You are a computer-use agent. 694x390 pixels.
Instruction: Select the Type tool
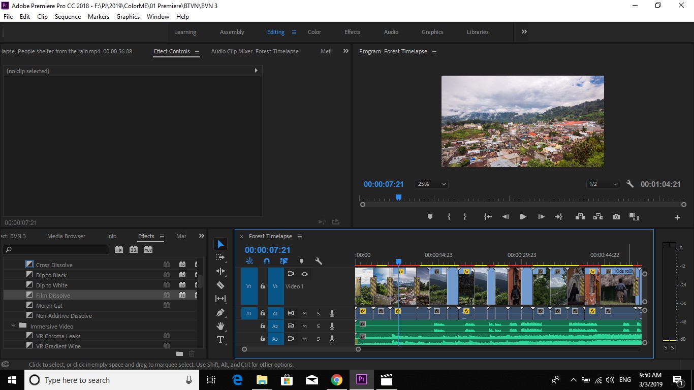click(220, 340)
